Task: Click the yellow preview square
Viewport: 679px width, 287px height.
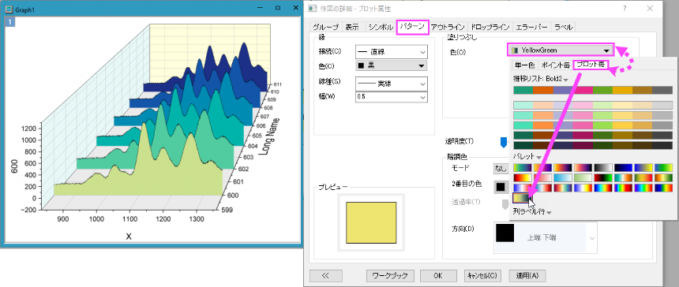Action: point(371,222)
